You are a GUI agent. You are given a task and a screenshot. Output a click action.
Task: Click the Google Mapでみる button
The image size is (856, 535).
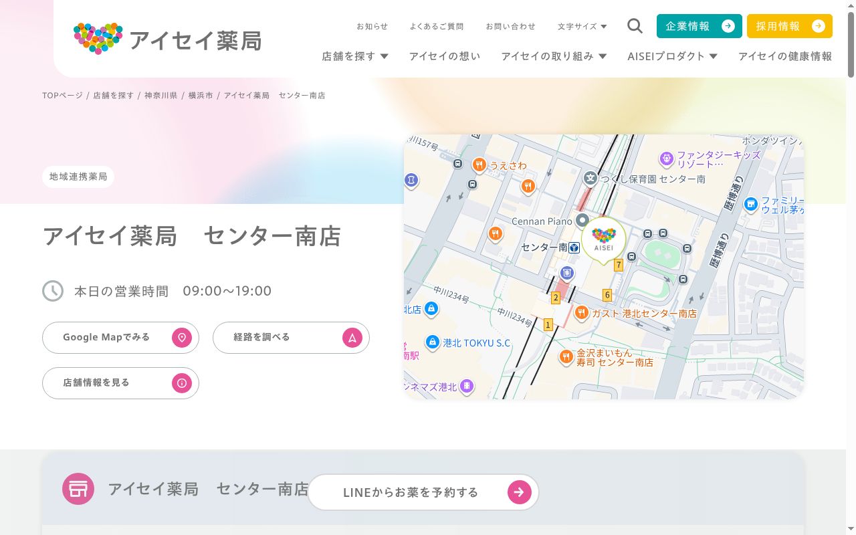tap(120, 338)
